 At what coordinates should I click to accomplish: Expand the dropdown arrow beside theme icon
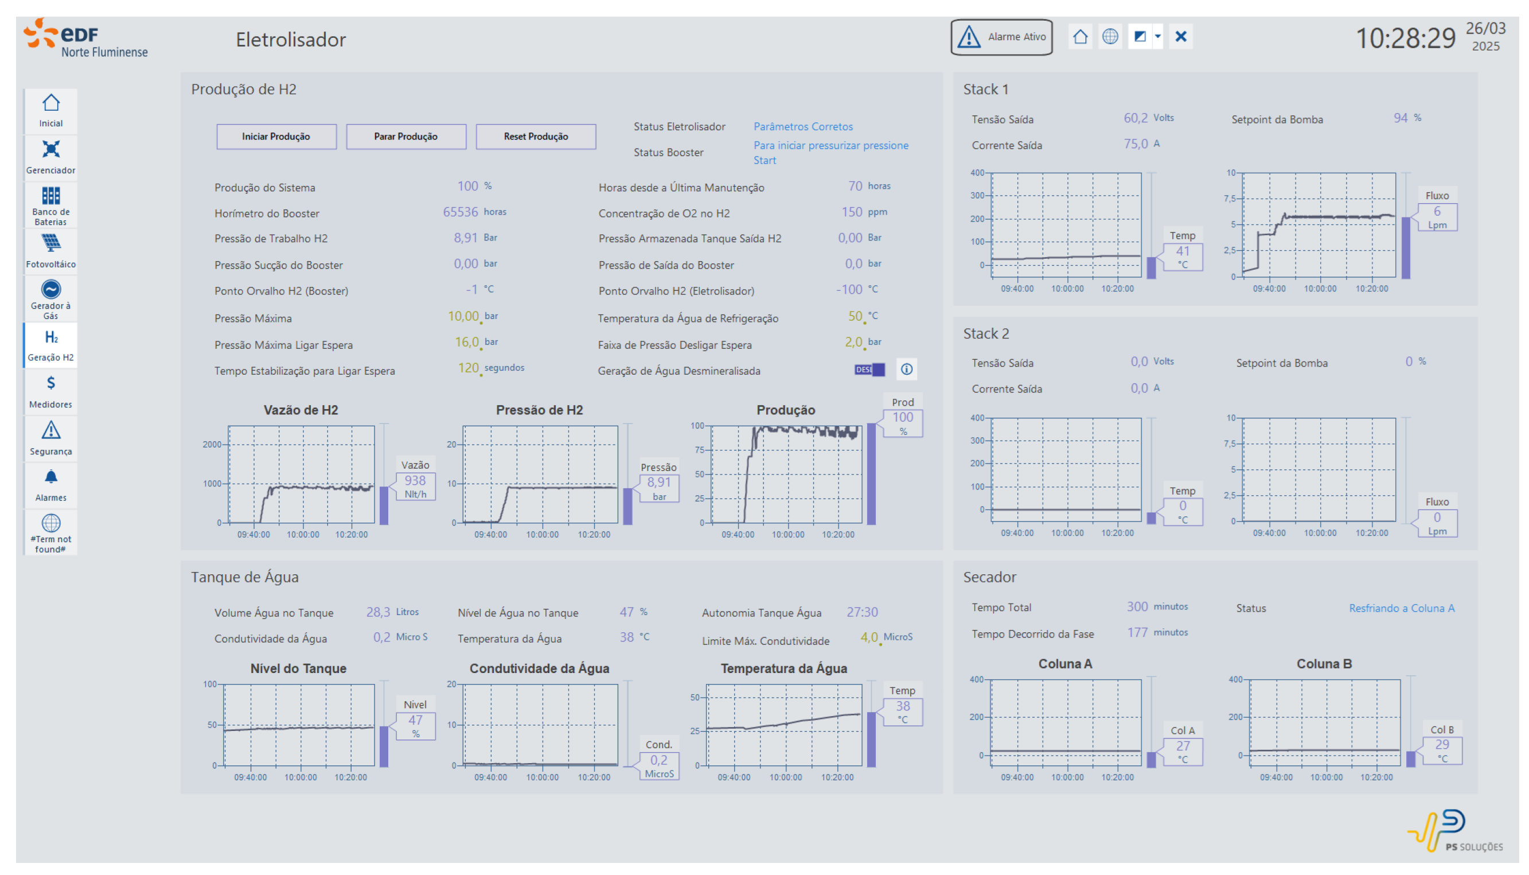(1157, 37)
